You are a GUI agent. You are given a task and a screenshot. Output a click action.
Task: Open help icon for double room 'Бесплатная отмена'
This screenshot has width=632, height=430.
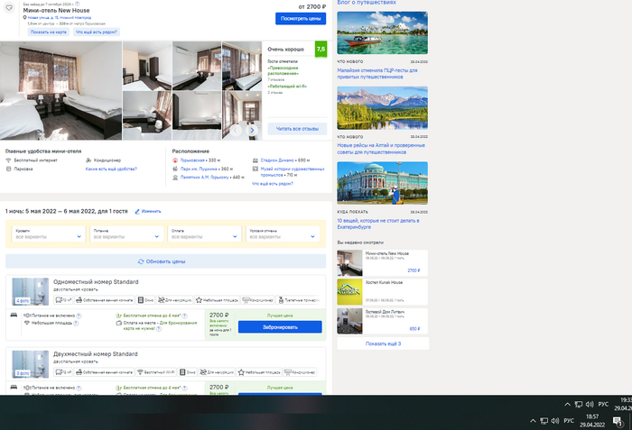pyautogui.click(x=184, y=388)
